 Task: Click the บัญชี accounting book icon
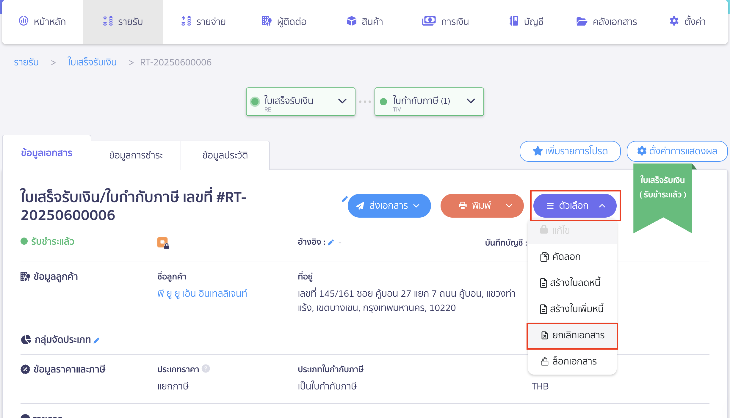514,21
